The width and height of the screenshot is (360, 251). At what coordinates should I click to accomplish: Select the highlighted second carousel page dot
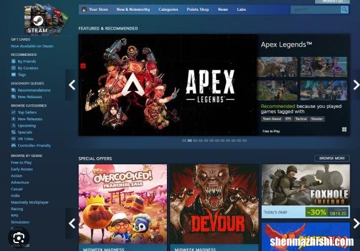click(189, 141)
